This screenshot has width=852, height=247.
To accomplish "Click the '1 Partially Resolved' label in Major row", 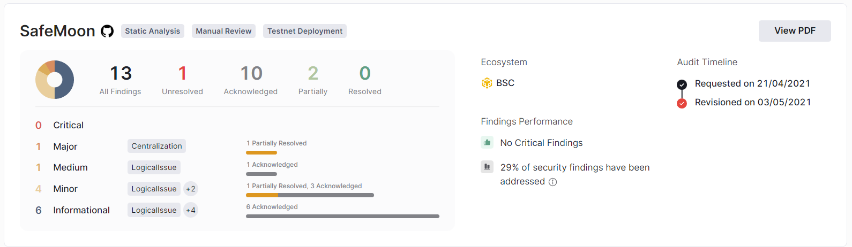I will pyautogui.click(x=276, y=143).
